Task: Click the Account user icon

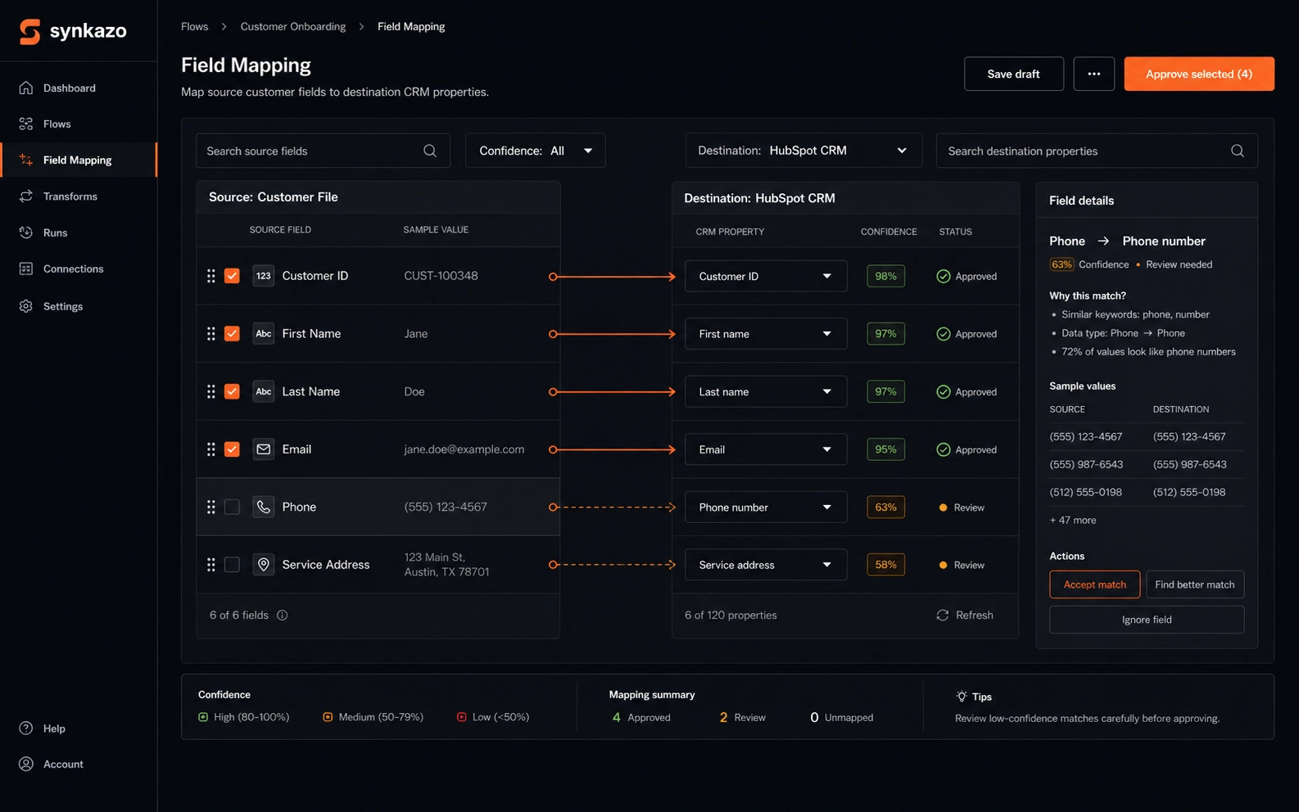Action: 26,764
